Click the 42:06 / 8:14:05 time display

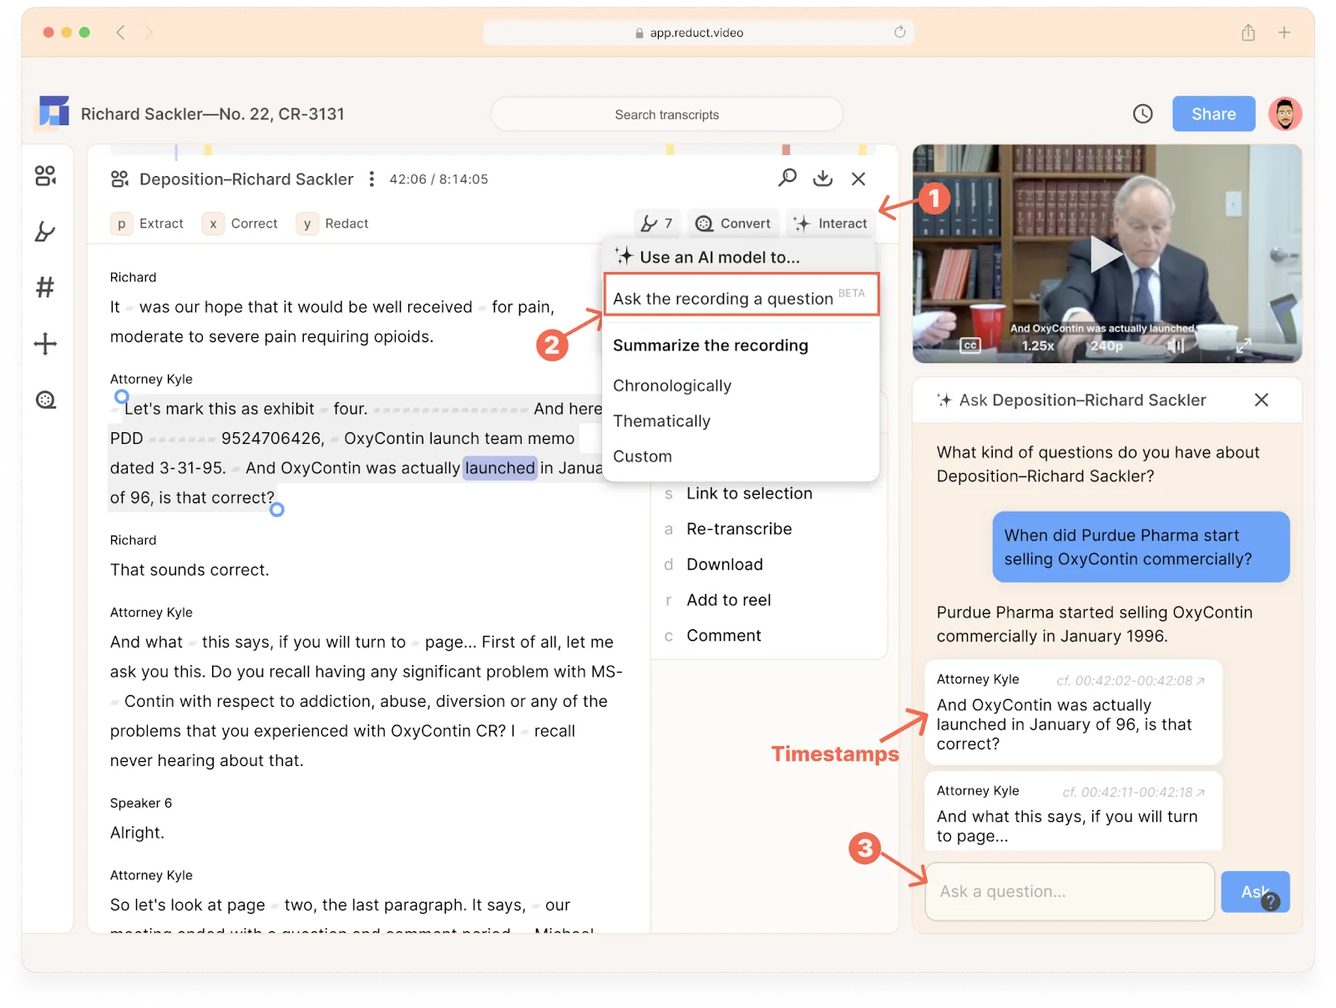438,179
